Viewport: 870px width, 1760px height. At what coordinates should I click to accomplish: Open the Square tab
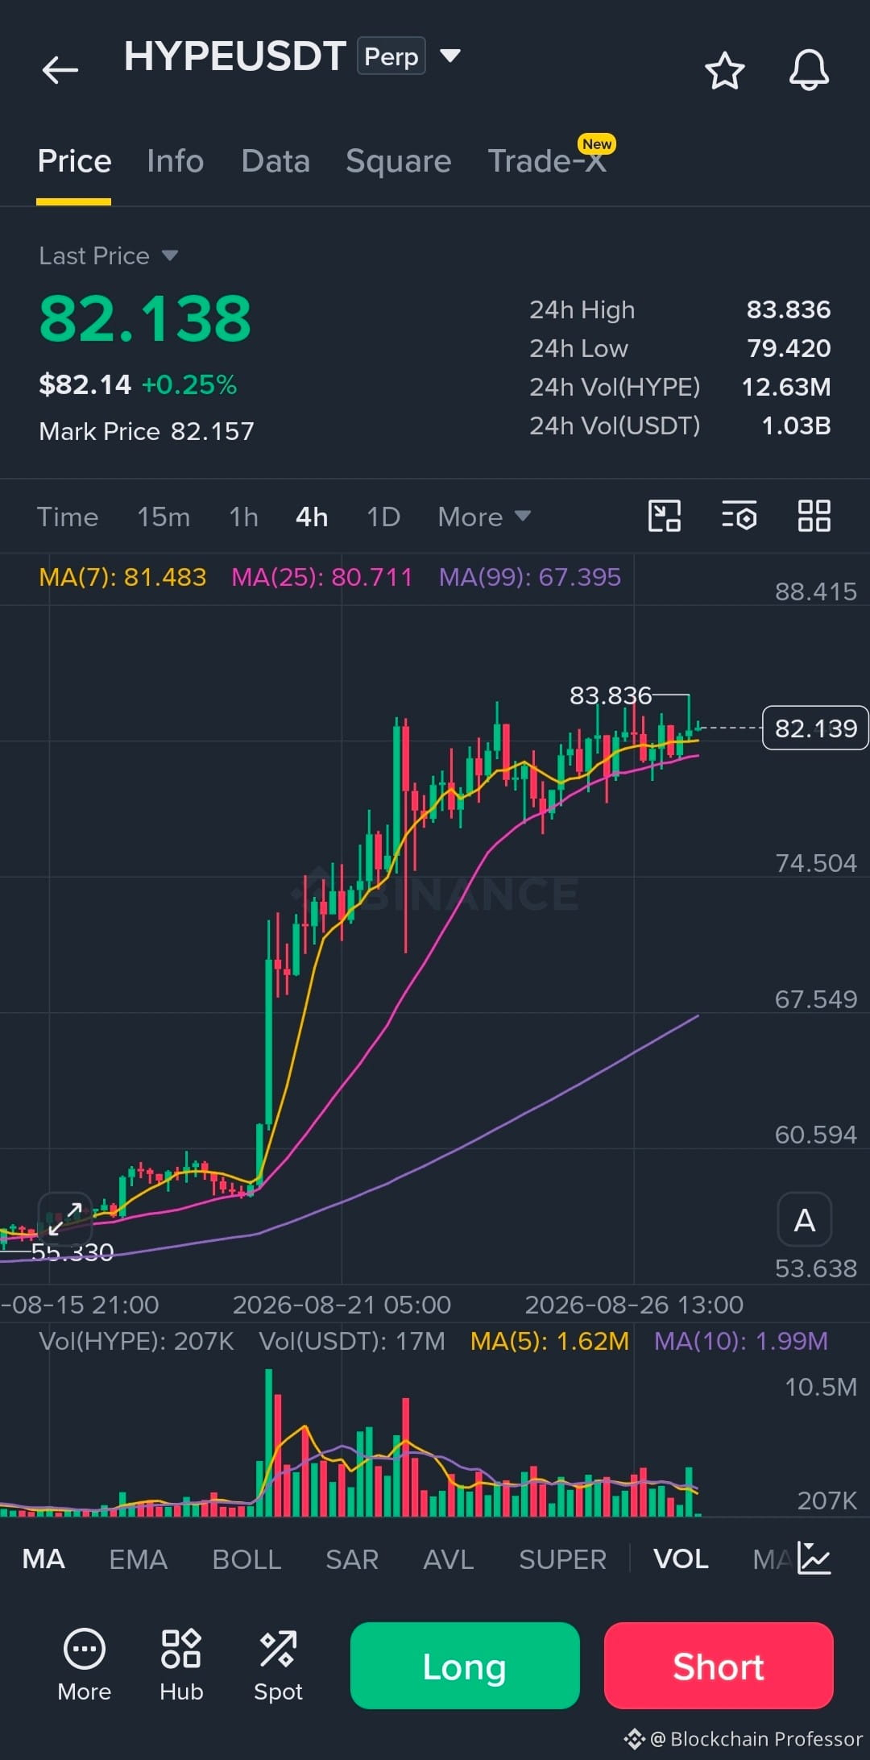click(399, 161)
